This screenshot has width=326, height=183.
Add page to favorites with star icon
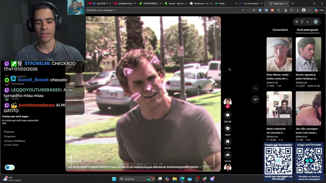[248, 10]
